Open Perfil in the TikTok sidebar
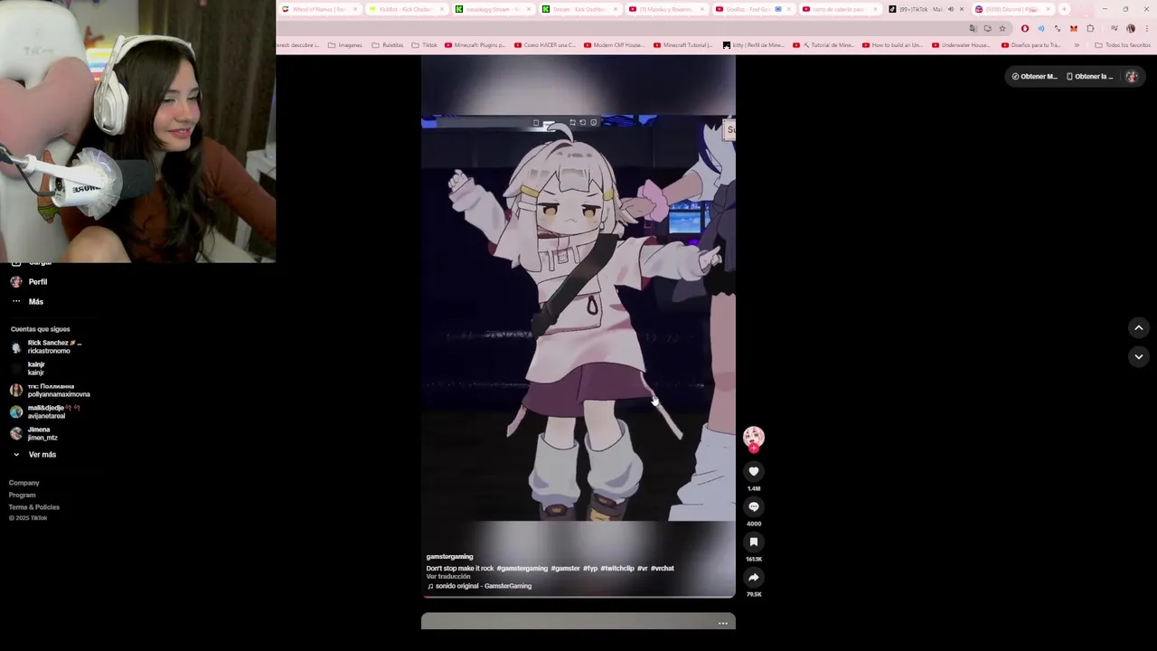The width and height of the screenshot is (1157, 651). tap(29, 282)
